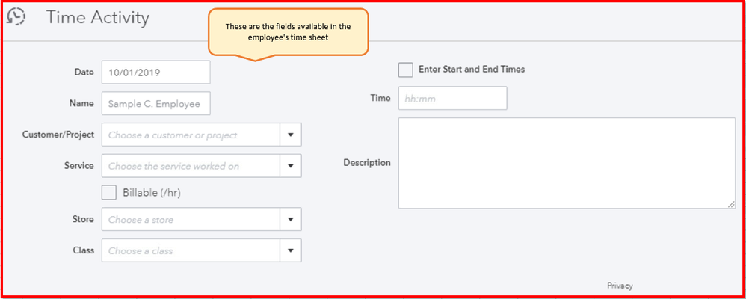Image resolution: width=746 pixels, height=299 pixels.
Task: Click the orange callout about time sheet fields
Action: (288, 32)
